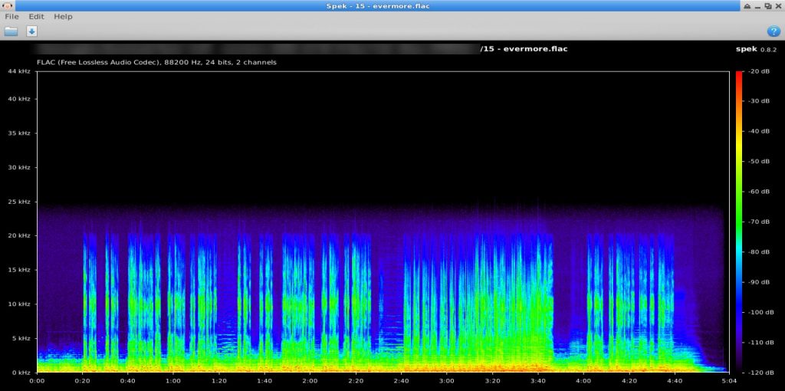The width and height of the screenshot is (785, 391).
Task: Click the window title 'Spek - 15 - evermore.flac'
Action: point(378,6)
